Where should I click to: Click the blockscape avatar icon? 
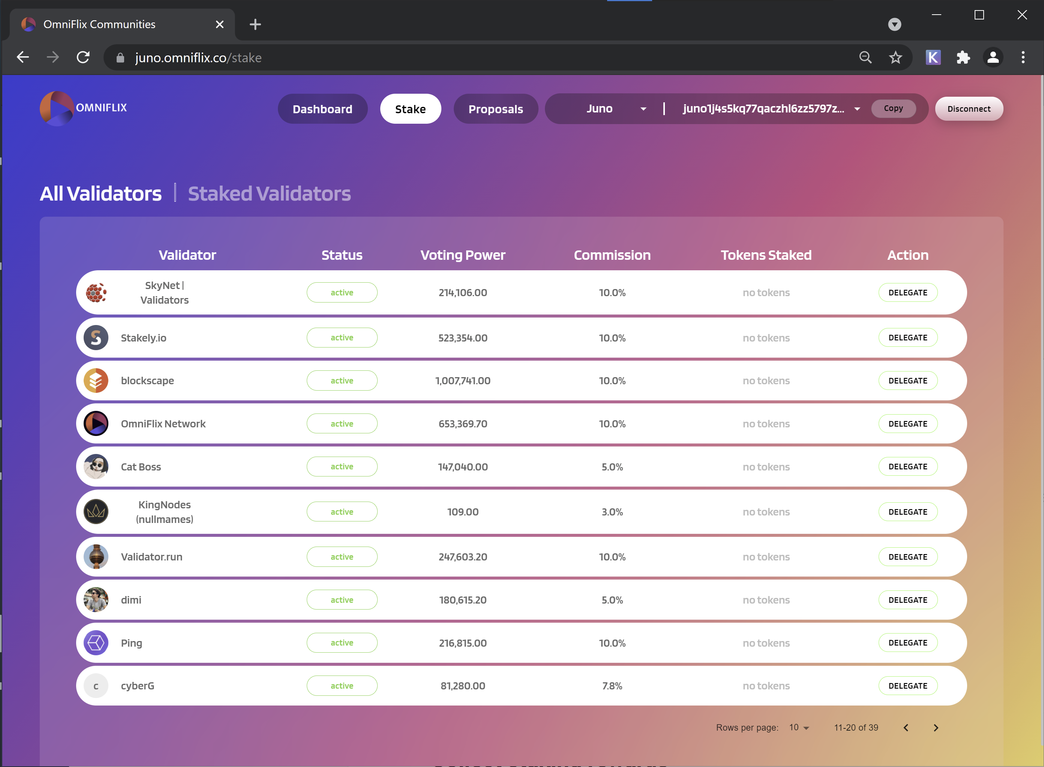tap(96, 380)
